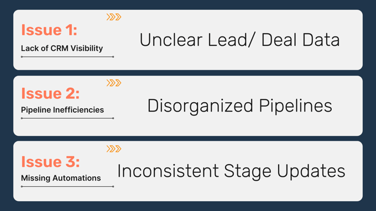The image size is (376, 211).
Task: Select the 'Issue 2:' heading
Action: (50, 93)
